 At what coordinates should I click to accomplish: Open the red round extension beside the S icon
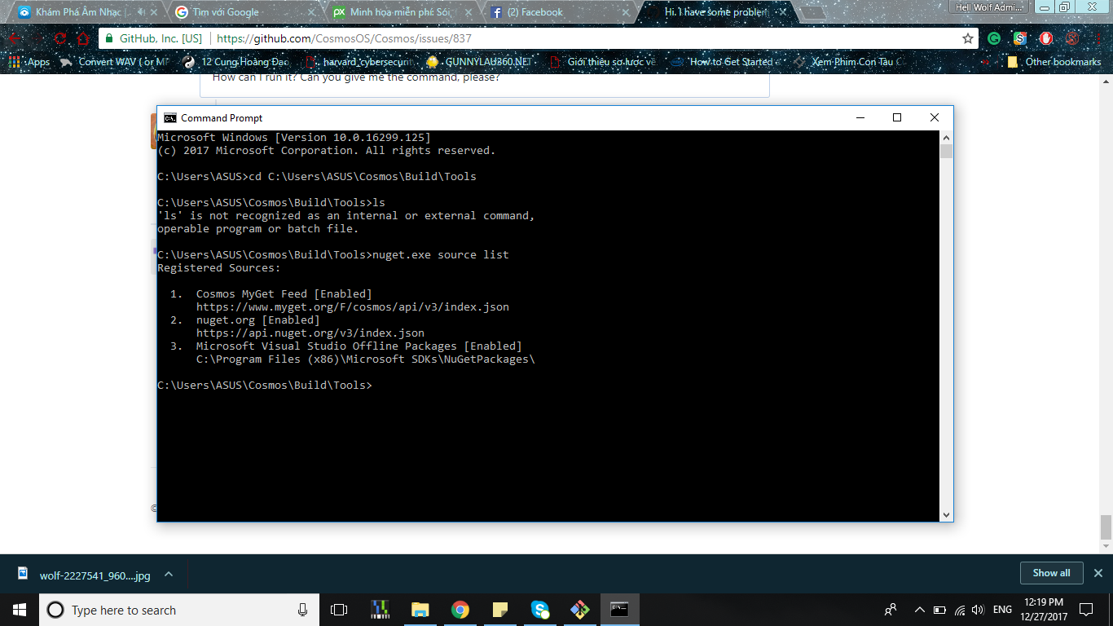(x=1046, y=38)
